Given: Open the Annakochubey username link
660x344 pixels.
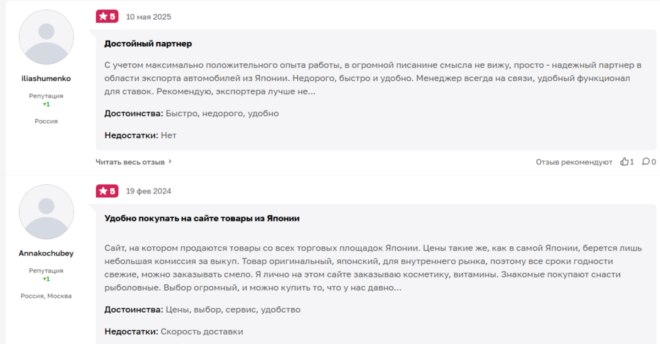Looking at the screenshot, I should coord(46,253).
